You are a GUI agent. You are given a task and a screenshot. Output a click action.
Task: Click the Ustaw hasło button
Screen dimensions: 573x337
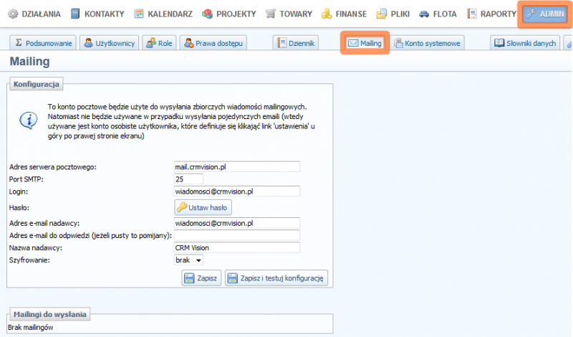tap(203, 207)
